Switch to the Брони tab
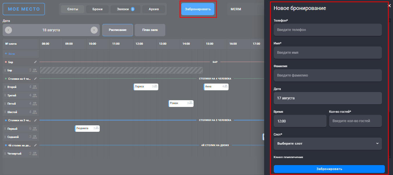 97,9
